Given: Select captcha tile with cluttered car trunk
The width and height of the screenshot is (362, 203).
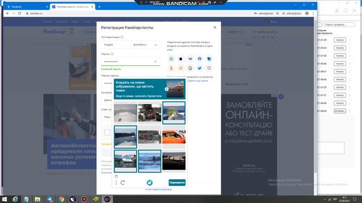Looking at the screenshot, I should click(x=149, y=113).
